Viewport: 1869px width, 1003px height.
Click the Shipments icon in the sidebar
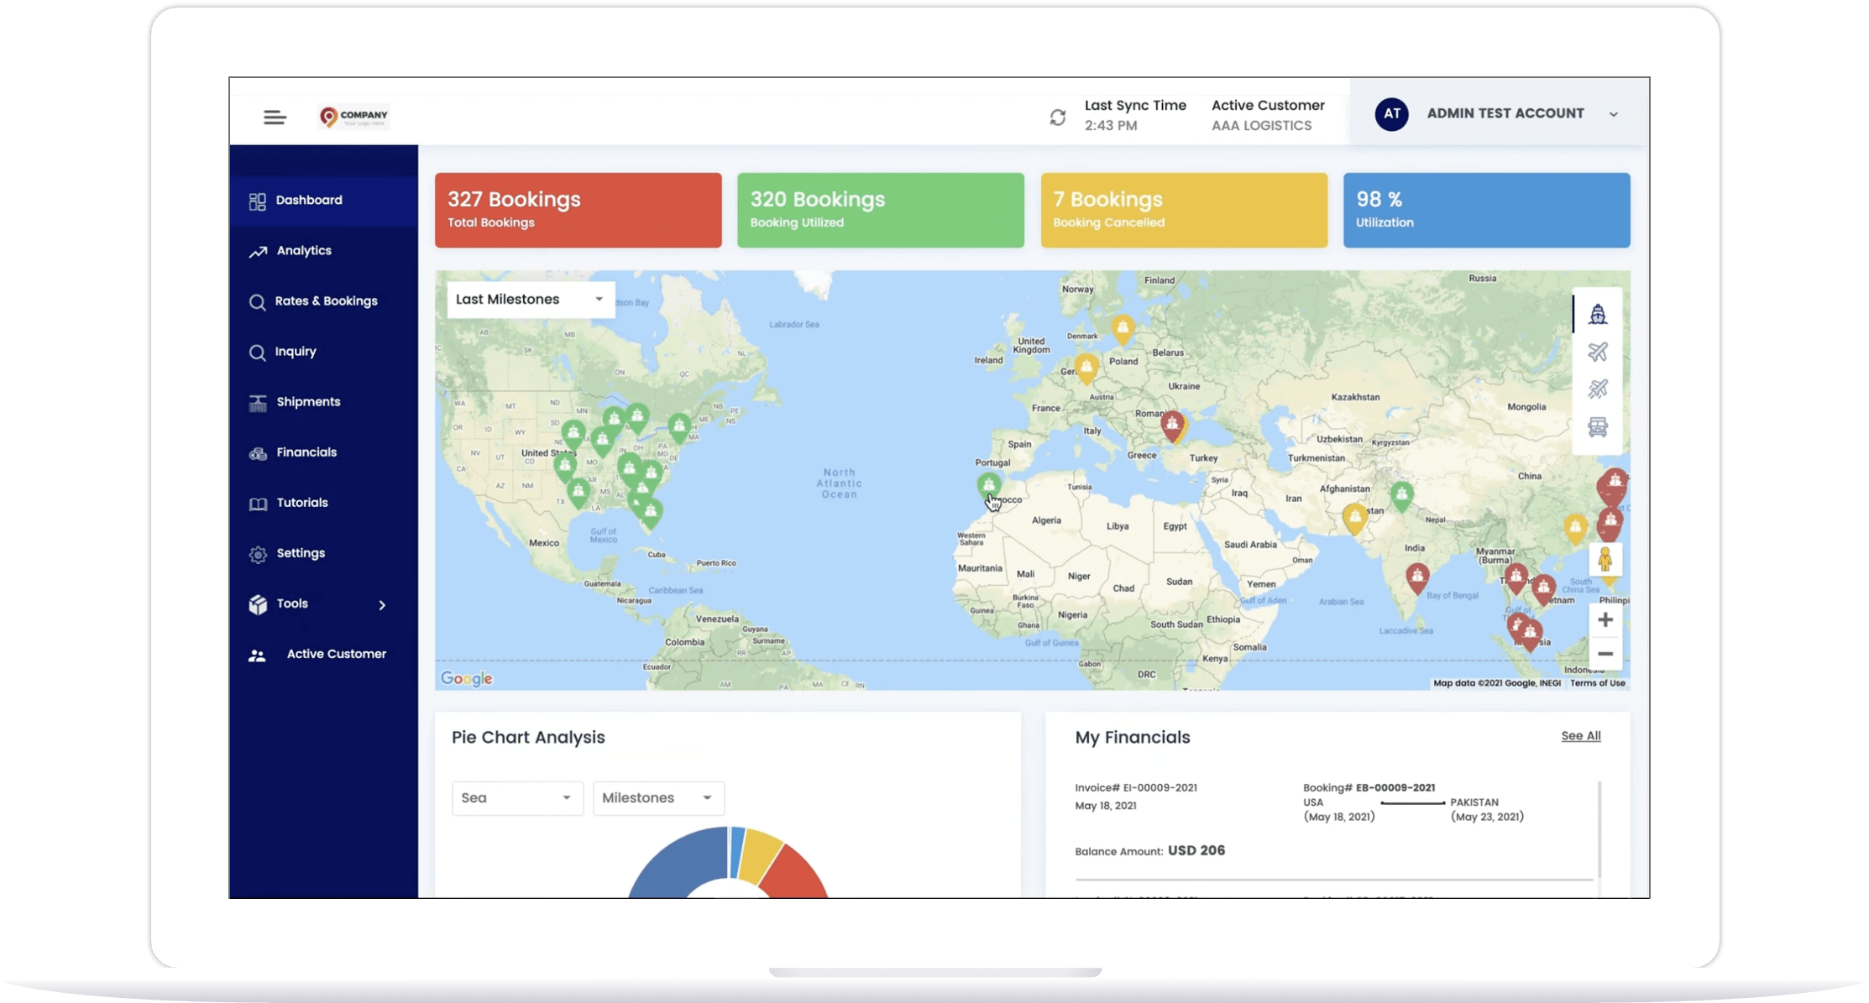[x=258, y=402]
